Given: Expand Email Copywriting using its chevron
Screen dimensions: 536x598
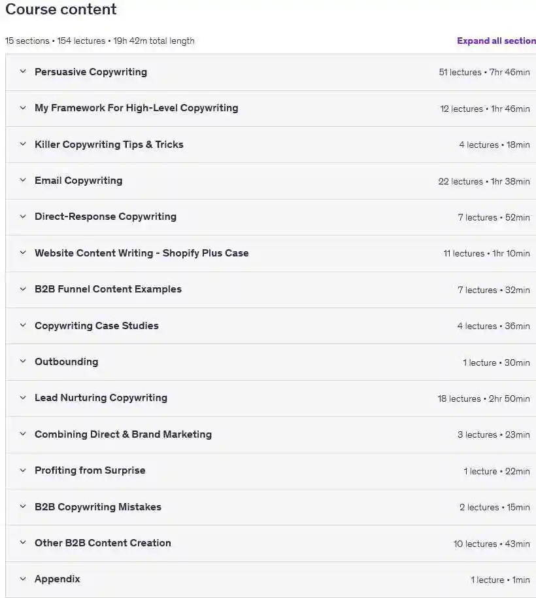Looking at the screenshot, I should 23,180.
